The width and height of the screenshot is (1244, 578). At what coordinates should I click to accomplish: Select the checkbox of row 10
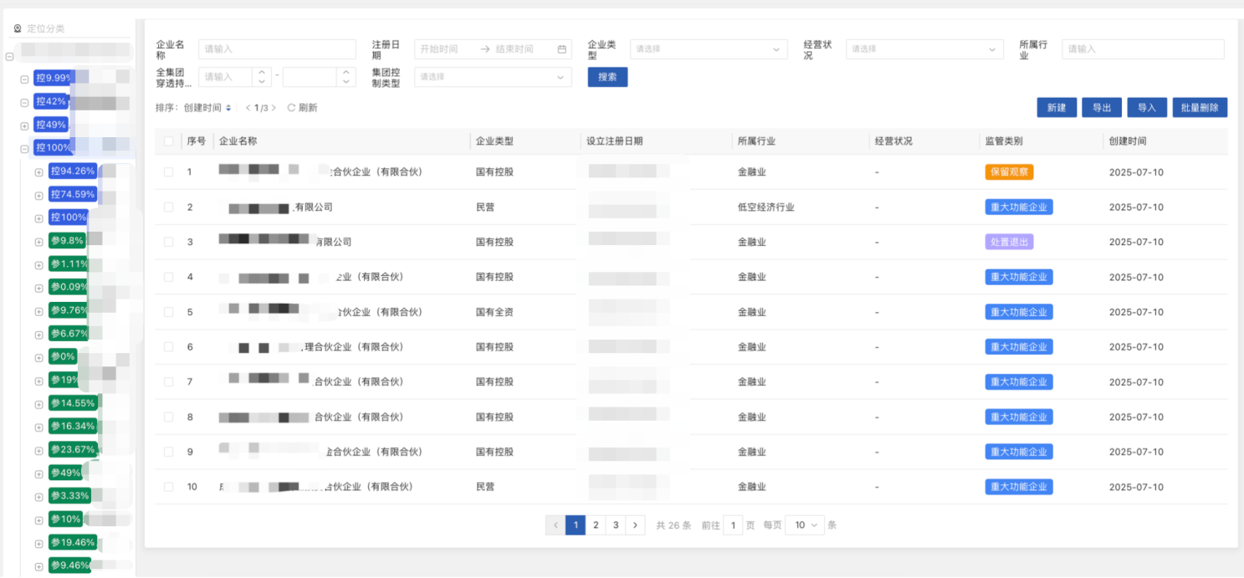tap(168, 486)
